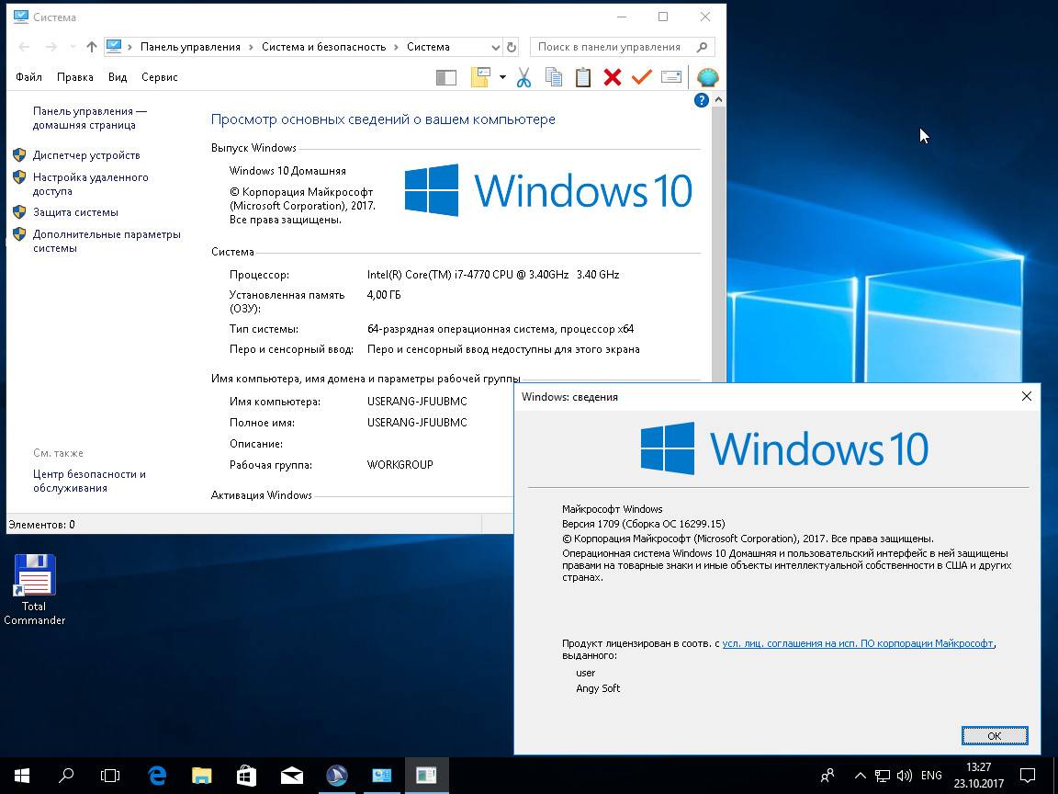Click the envelope toolbar icon
The image size is (1058, 794).
coord(671,77)
